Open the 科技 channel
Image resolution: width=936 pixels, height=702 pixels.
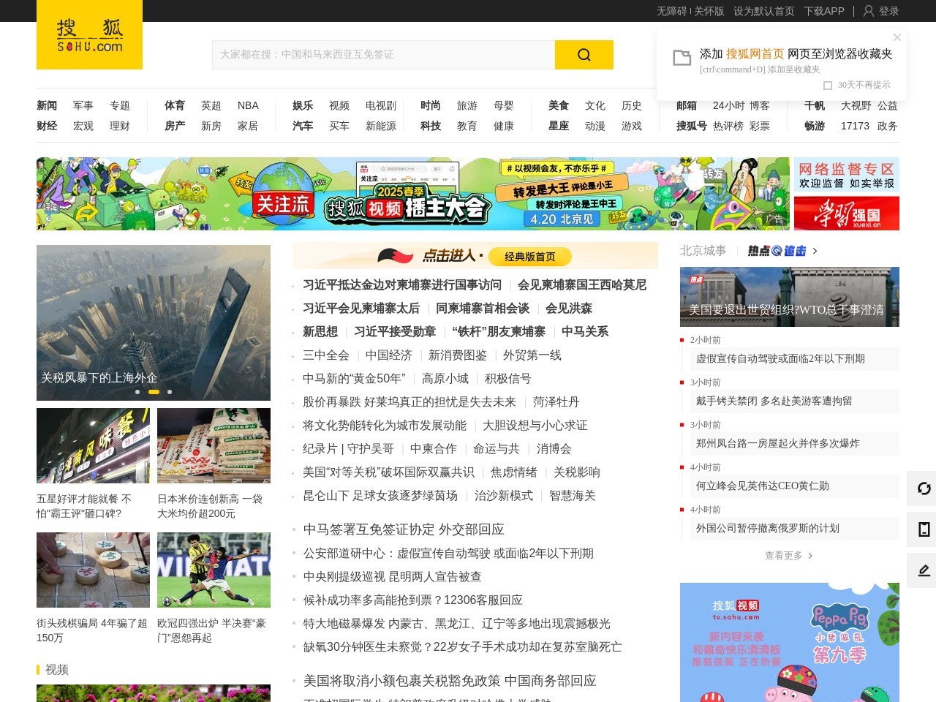(x=431, y=126)
